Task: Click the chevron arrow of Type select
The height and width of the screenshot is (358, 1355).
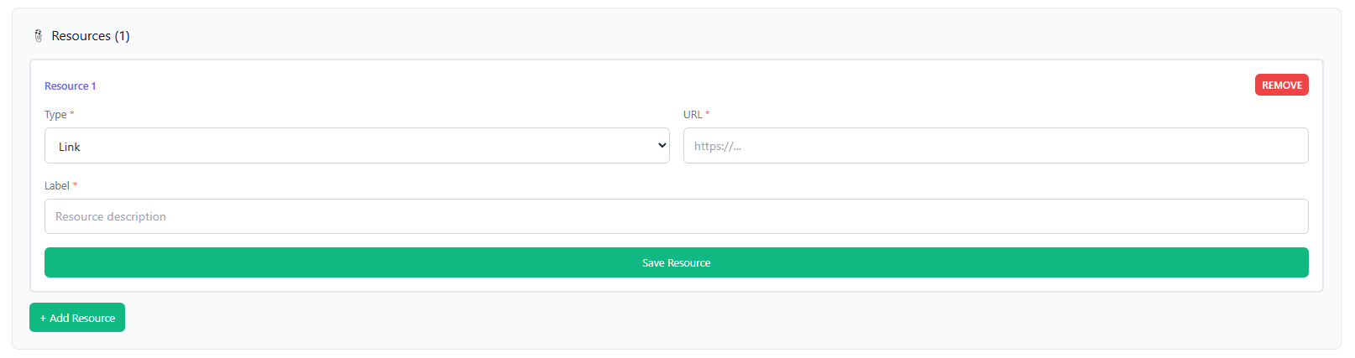Action: [x=662, y=146]
